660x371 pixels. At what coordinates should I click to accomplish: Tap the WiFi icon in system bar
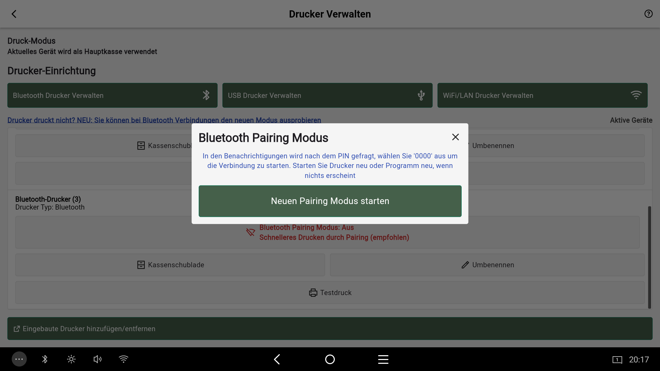coord(123,359)
